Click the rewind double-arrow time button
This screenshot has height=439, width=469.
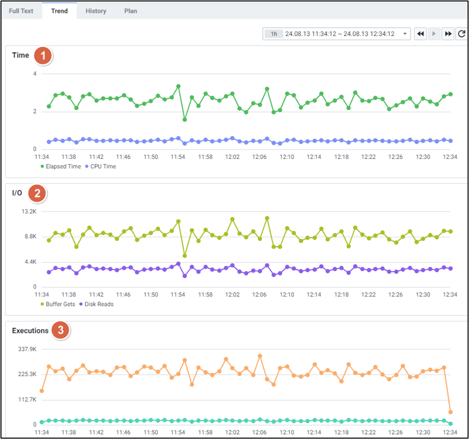coord(420,34)
